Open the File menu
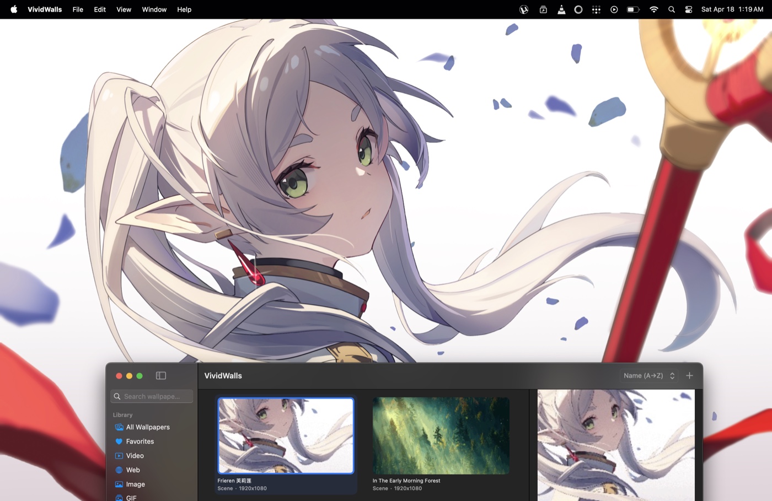The image size is (772, 501). click(78, 9)
